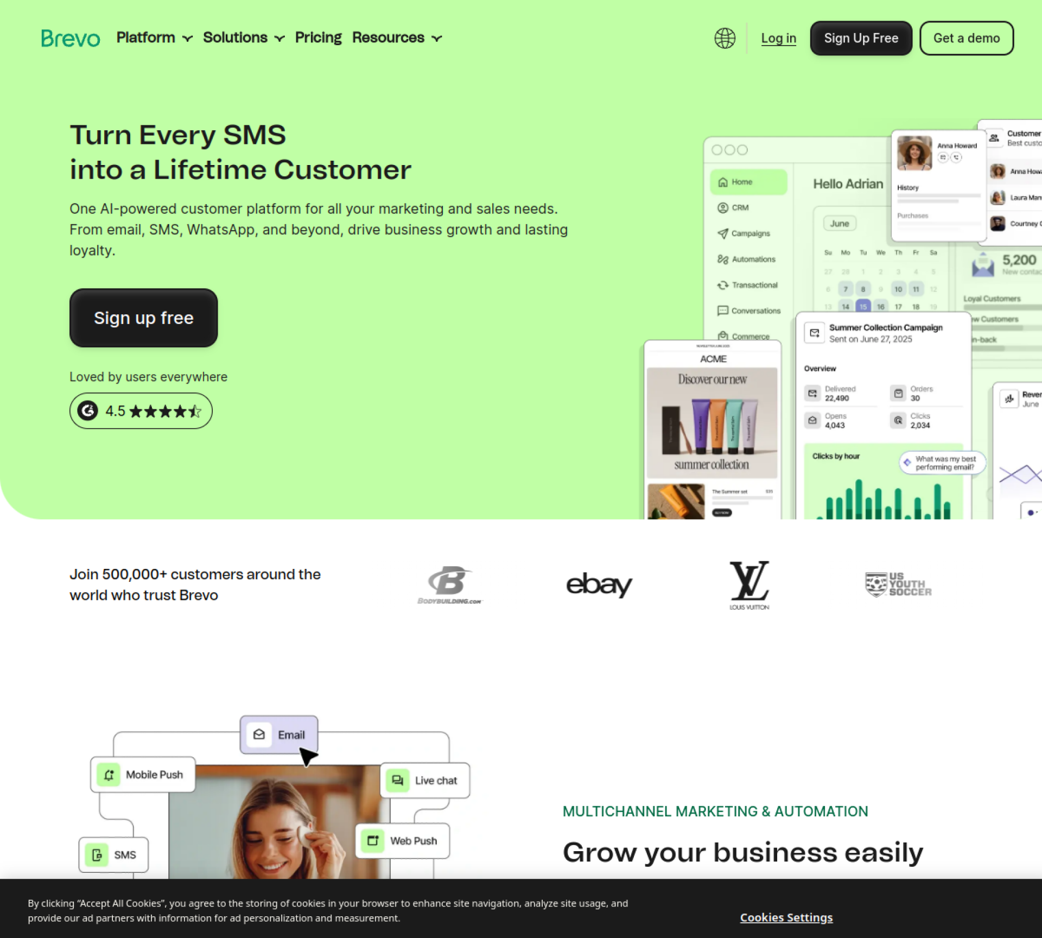1042x938 pixels.
Task: Click the Bodybuilding.com logo
Action: point(450,585)
